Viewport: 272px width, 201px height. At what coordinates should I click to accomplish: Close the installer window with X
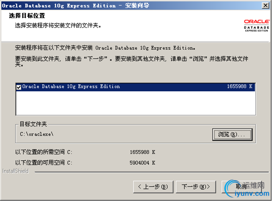pyautogui.click(x=266, y=6)
